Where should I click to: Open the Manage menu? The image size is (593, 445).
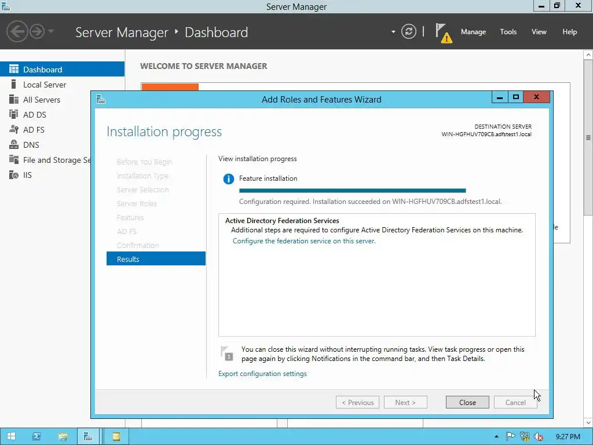pyautogui.click(x=473, y=32)
